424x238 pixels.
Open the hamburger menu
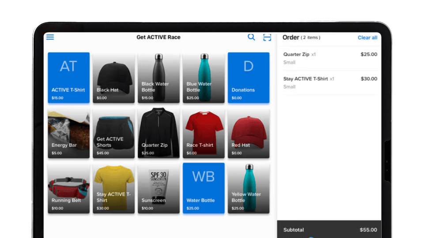50,37
